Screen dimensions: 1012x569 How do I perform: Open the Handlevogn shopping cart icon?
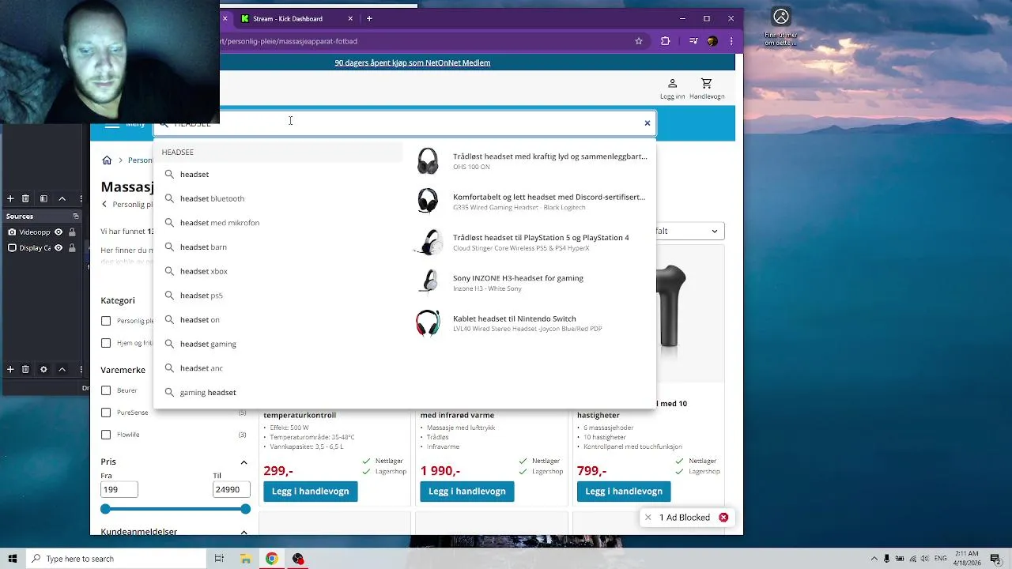click(x=706, y=84)
